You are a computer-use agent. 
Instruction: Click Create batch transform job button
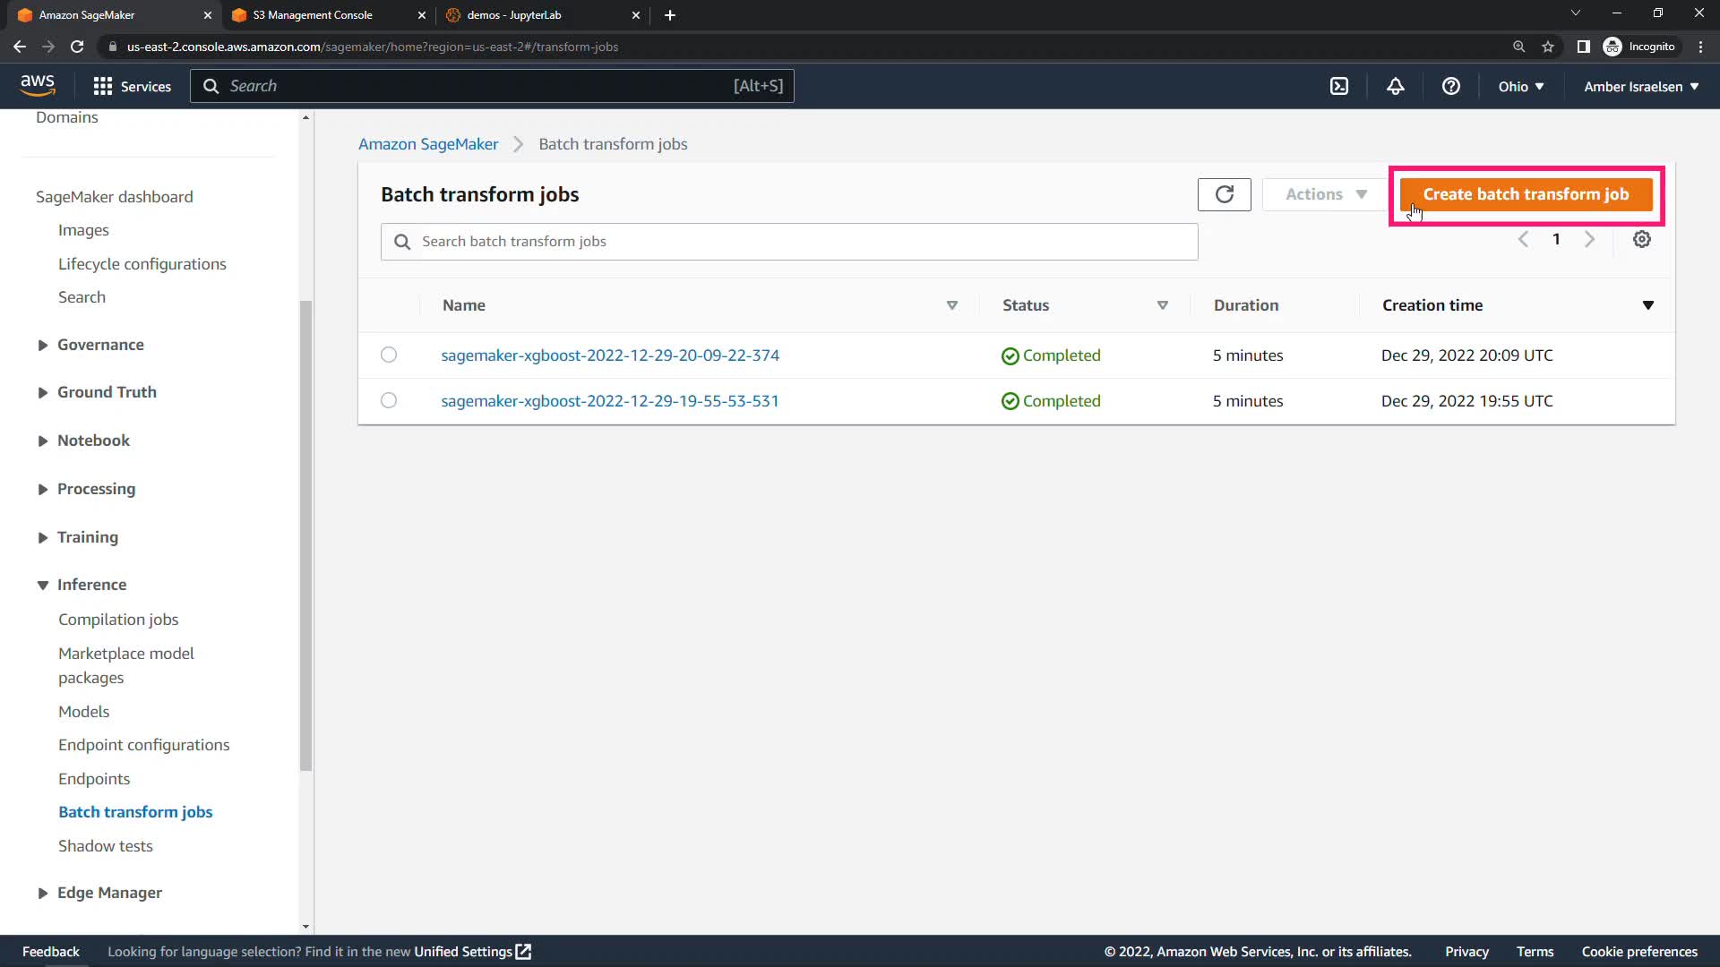1525,194
